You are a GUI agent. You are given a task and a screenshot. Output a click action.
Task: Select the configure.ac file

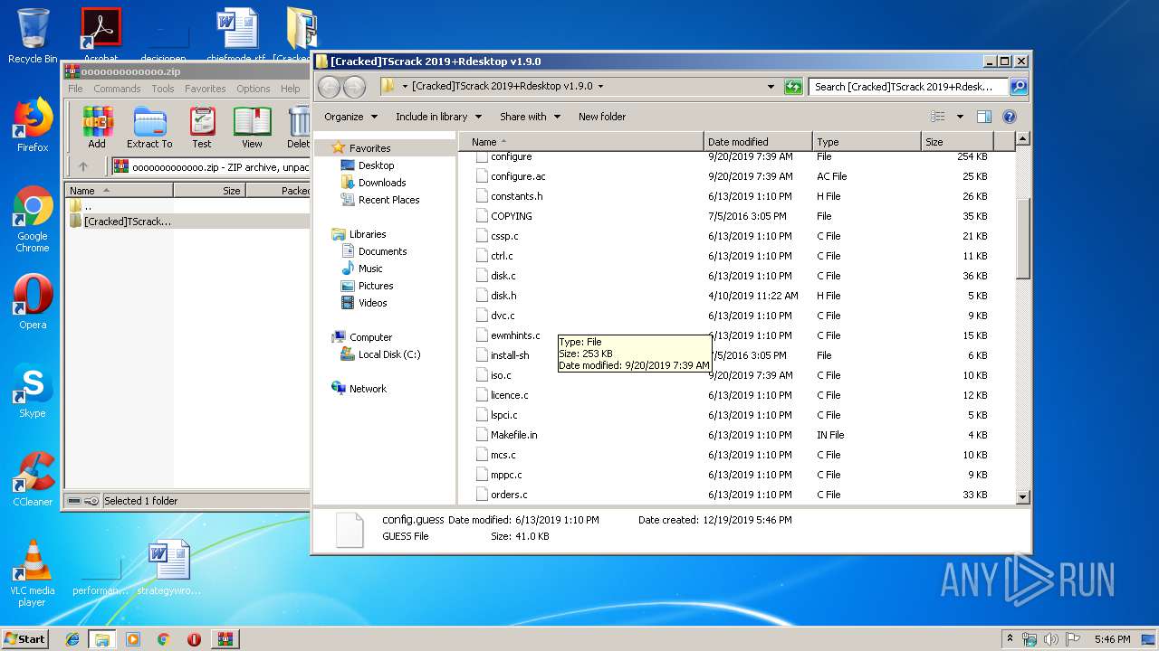(x=518, y=176)
